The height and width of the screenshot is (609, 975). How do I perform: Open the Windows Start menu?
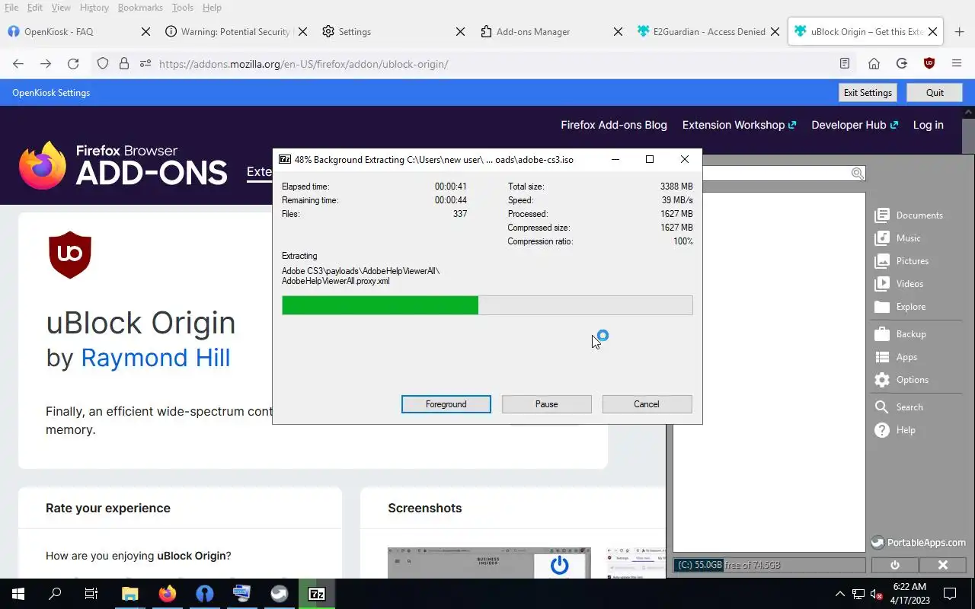(18, 594)
